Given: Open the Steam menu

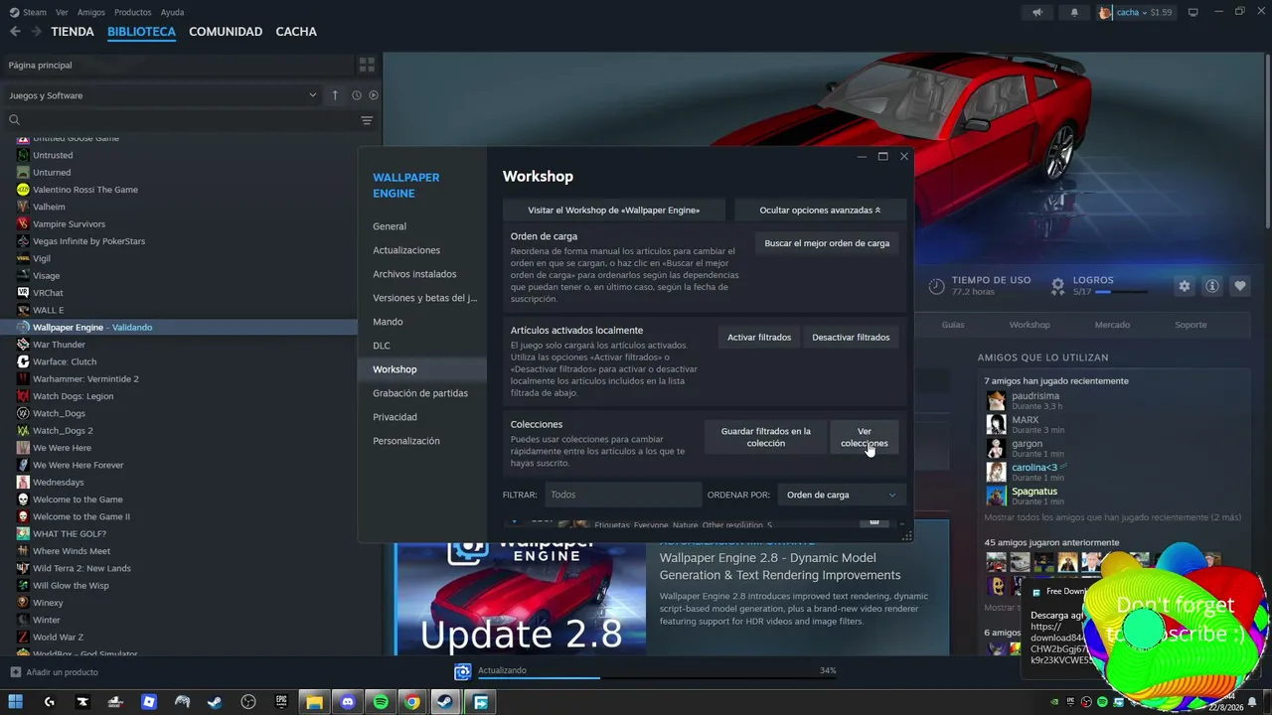Looking at the screenshot, I should pos(34,12).
